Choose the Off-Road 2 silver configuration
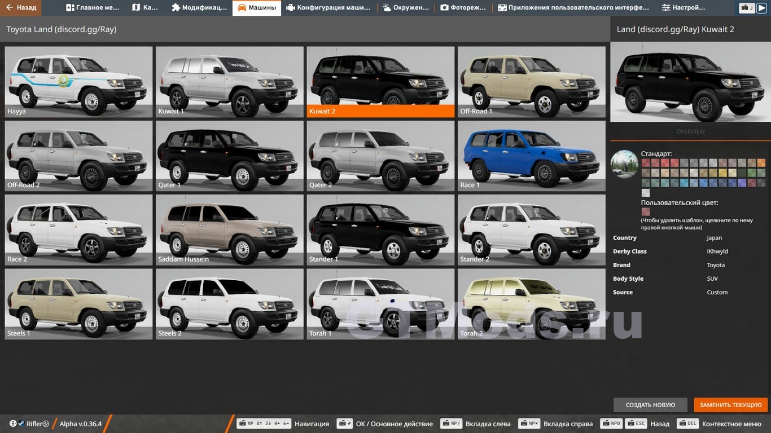The width and height of the screenshot is (771, 433). [78, 156]
